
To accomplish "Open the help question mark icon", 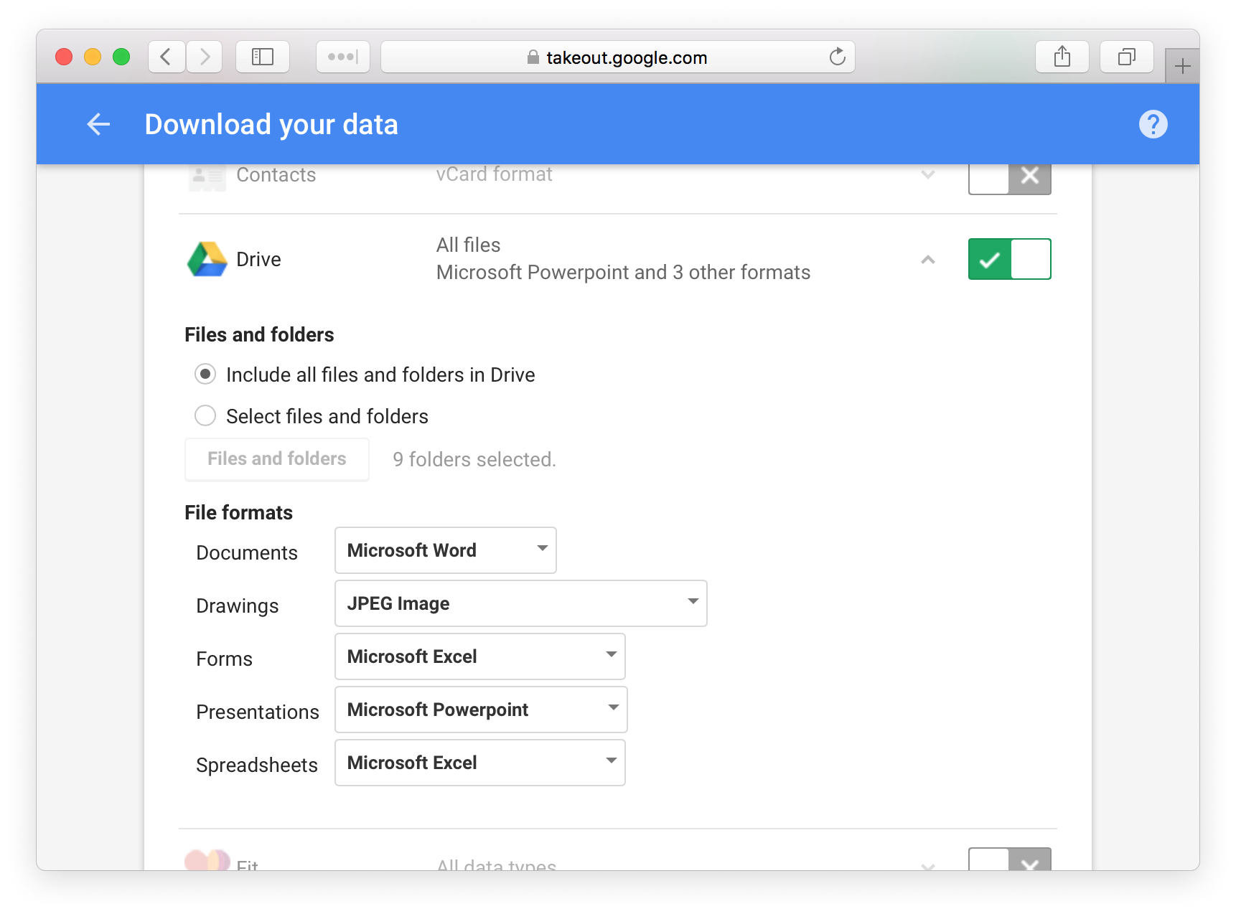I will (1153, 123).
